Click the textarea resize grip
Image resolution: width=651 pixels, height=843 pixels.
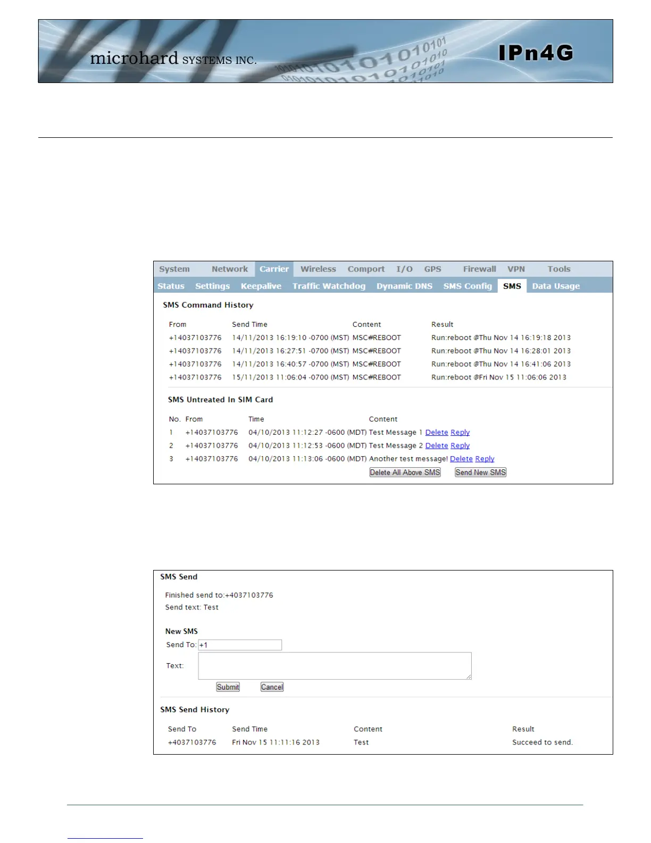[469, 676]
